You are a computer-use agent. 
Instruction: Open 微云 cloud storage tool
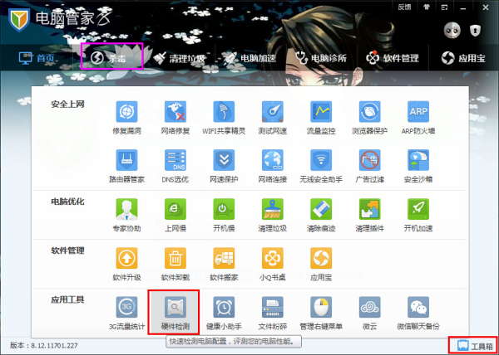pyautogui.click(x=369, y=313)
